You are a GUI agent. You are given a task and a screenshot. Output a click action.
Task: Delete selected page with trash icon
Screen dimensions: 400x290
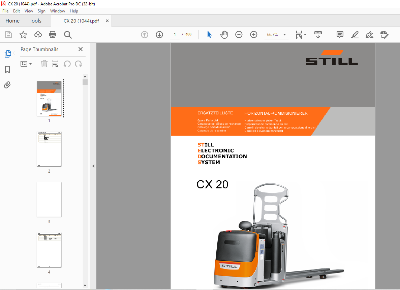pos(44,64)
